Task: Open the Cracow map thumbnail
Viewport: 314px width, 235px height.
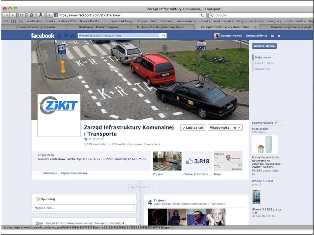Action: pyautogui.click(x=228, y=161)
